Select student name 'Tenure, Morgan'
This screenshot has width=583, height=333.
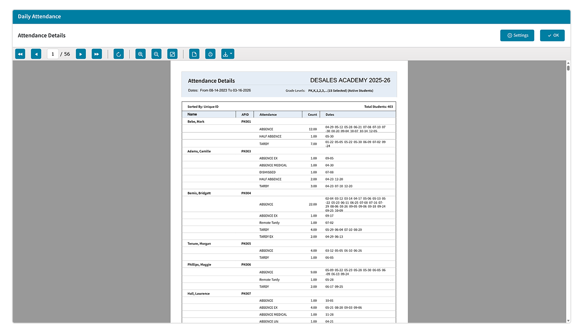tap(199, 244)
